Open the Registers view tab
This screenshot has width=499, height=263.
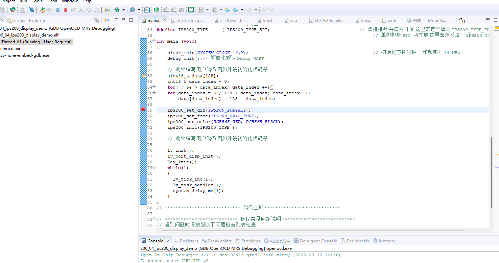coord(186,241)
